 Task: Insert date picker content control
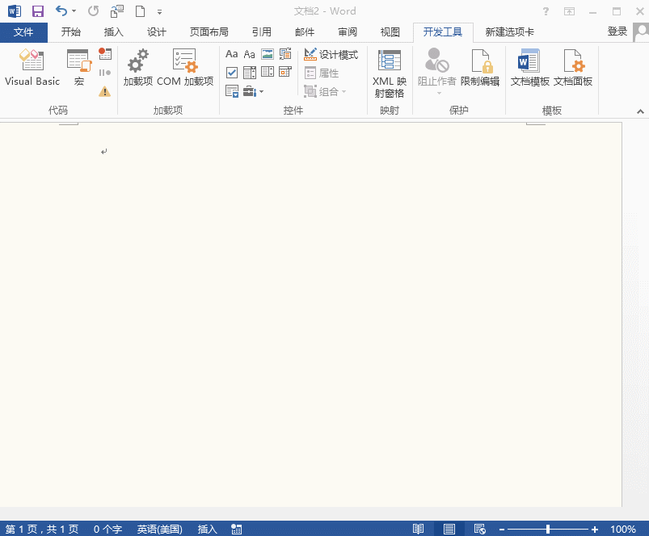pos(285,73)
